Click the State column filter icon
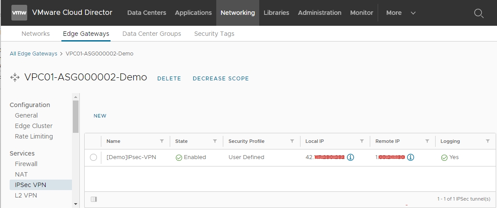This screenshot has height=208, width=497. click(215, 141)
